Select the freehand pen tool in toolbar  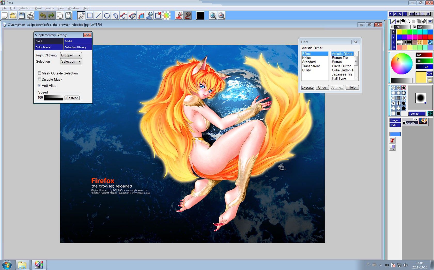pyautogui.click(x=81, y=16)
